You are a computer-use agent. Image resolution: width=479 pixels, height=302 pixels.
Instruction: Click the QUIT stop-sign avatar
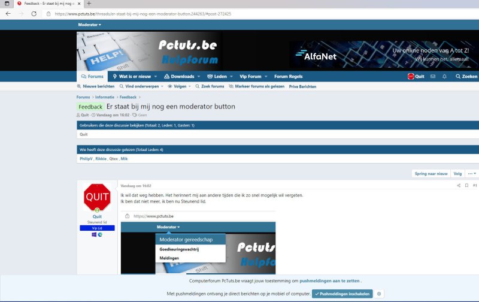coord(97,197)
